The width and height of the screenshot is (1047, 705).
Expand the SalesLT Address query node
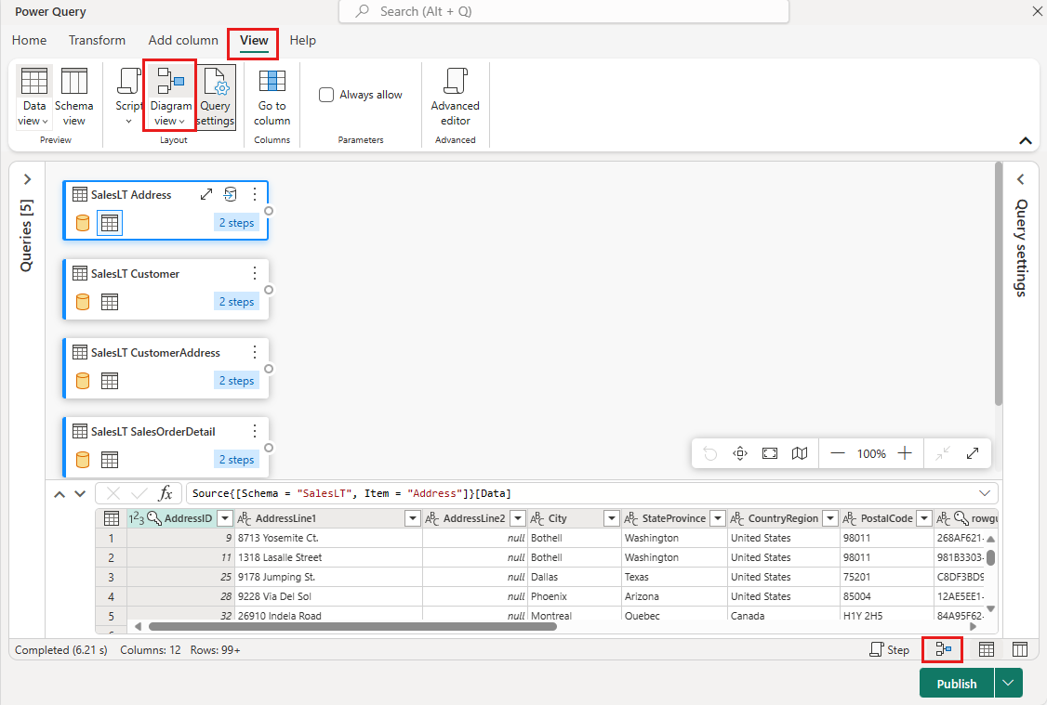pyautogui.click(x=206, y=194)
